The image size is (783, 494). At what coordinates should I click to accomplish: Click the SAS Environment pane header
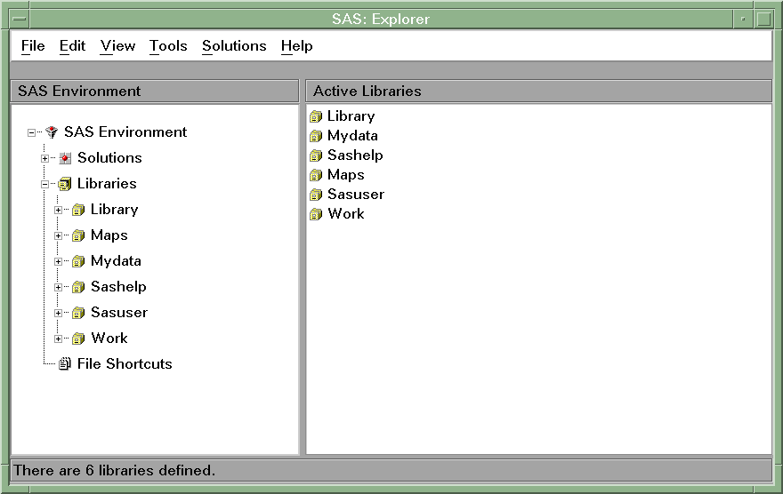pyautogui.click(x=155, y=92)
